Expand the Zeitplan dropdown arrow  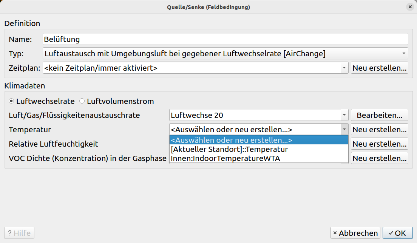344,68
